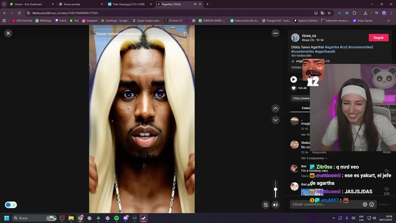Search related content magnifier icon
This screenshot has height=223, width=396.
pyautogui.click(x=186, y=34)
